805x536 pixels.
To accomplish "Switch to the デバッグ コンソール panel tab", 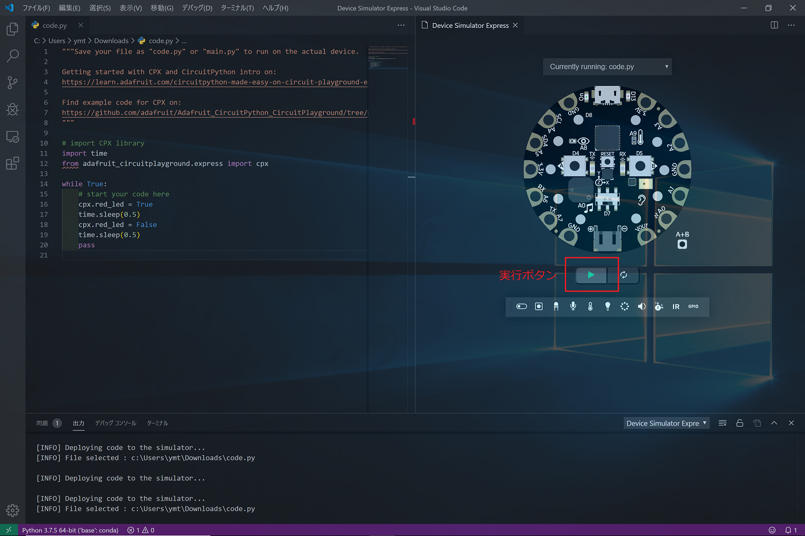I will [115, 423].
